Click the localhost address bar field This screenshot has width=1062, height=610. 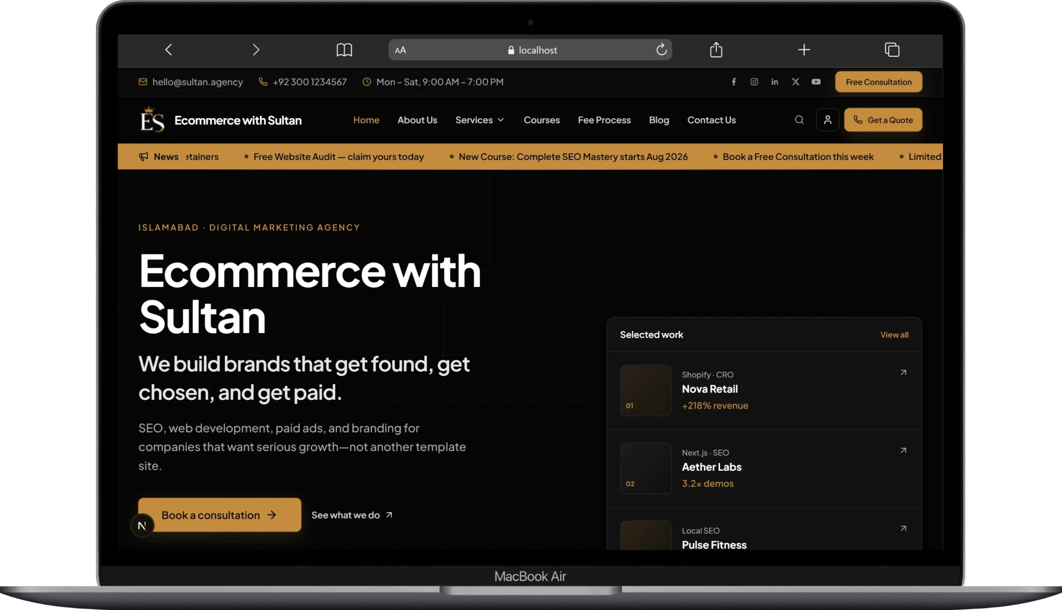[x=530, y=50]
